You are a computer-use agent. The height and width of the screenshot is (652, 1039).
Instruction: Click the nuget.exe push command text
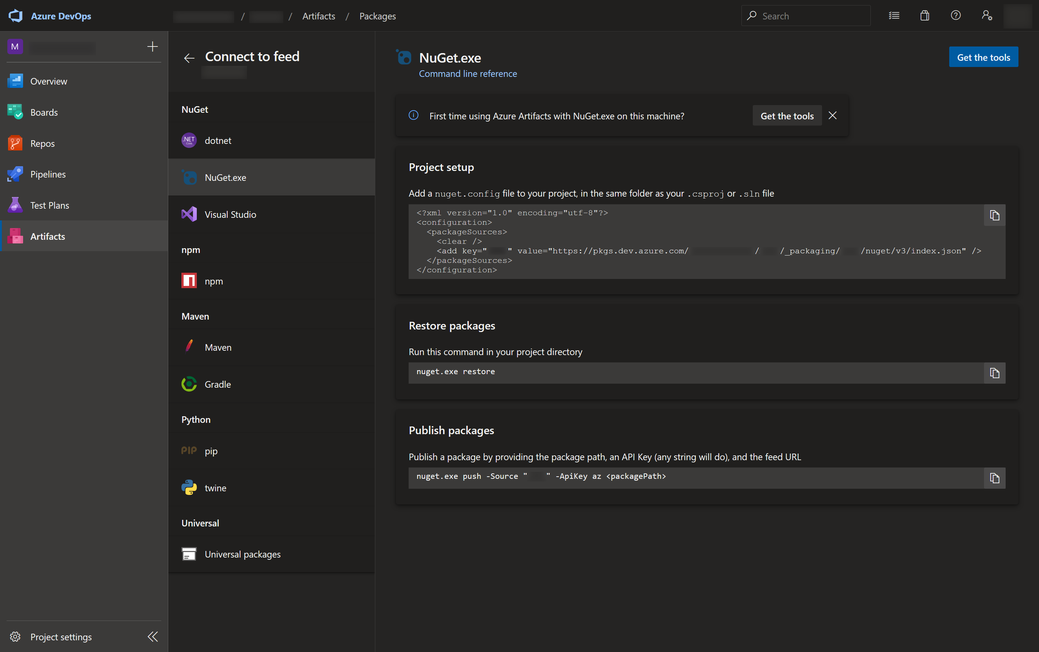[541, 476]
